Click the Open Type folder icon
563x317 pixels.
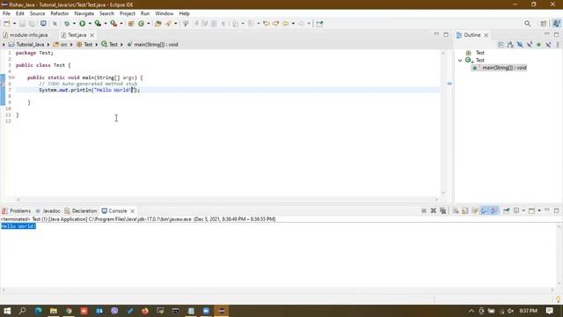[158, 24]
